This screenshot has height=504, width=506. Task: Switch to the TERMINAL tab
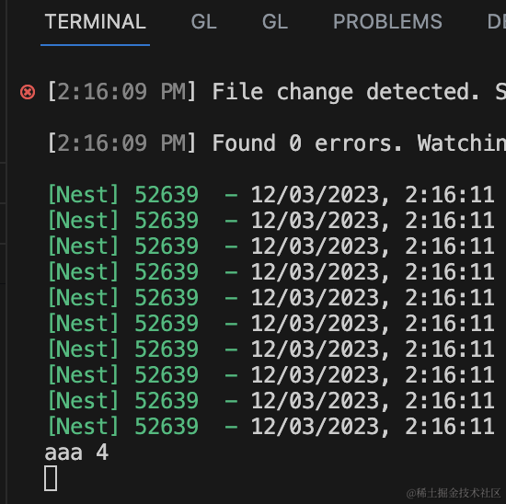click(x=95, y=22)
